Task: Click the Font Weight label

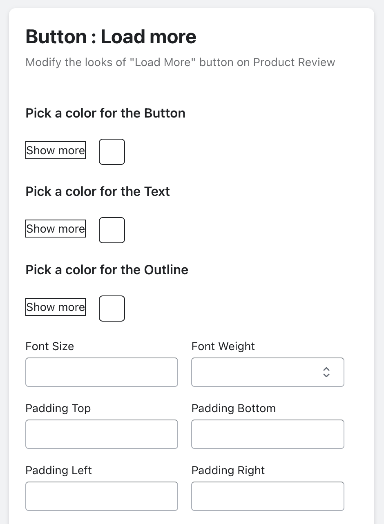Action: point(223,346)
